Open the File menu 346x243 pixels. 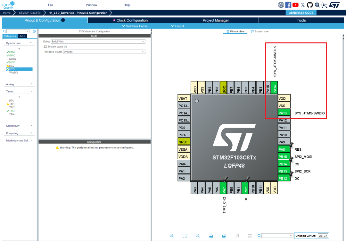[x=51, y=5]
